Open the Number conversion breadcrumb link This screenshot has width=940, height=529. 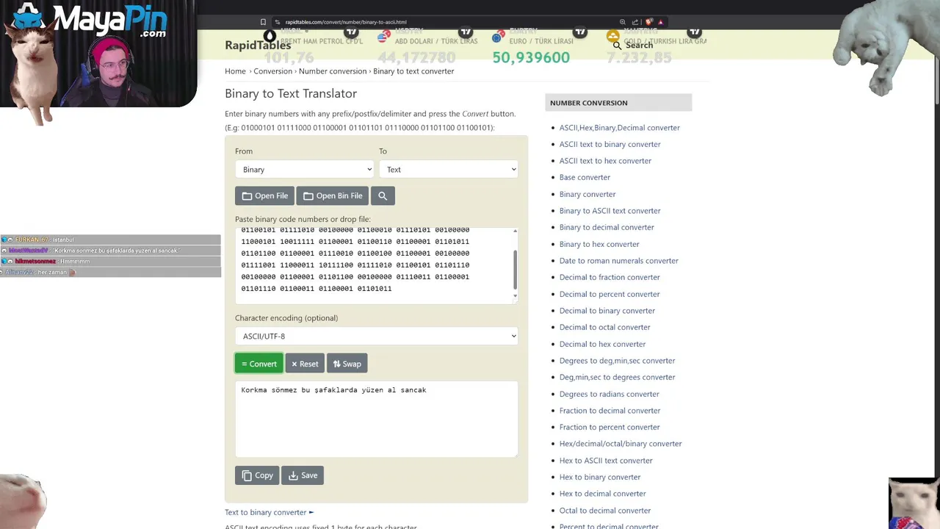[x=333, y=71]
